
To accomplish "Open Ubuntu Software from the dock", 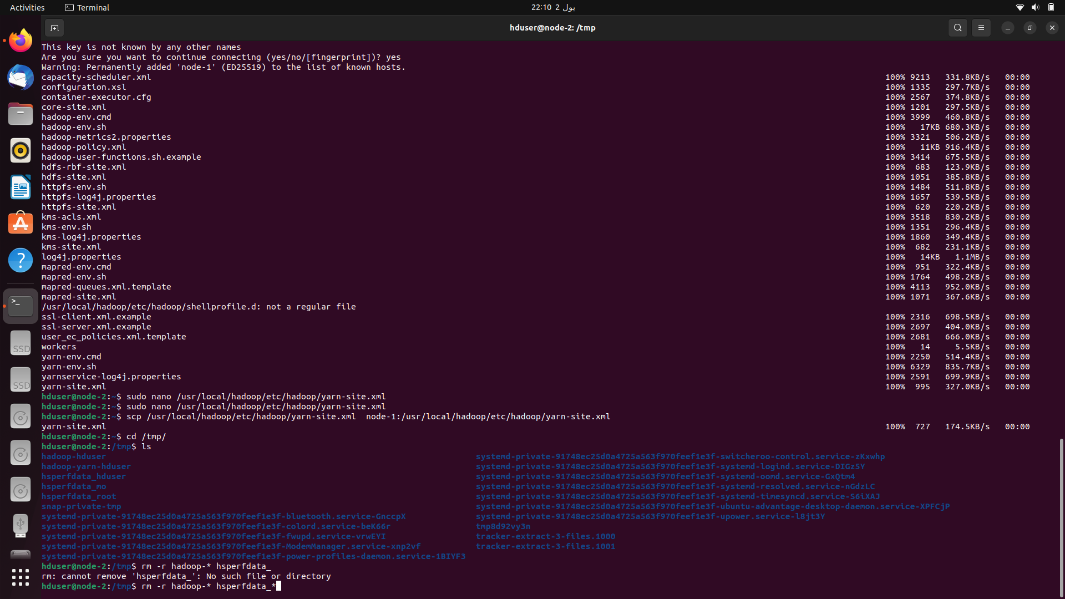I will tap(21, 224).
